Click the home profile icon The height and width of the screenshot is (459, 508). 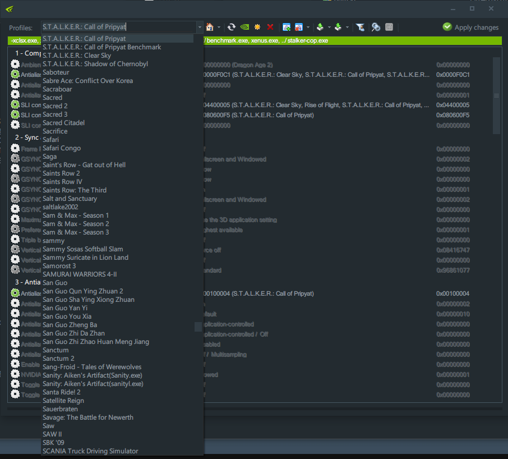coord(210,27)
